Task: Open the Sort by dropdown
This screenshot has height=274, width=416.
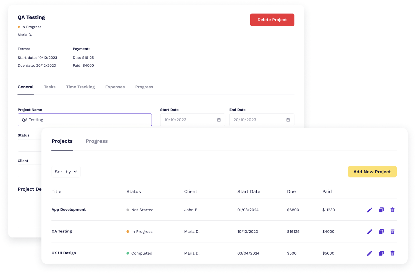Action: tap(66, 172)
